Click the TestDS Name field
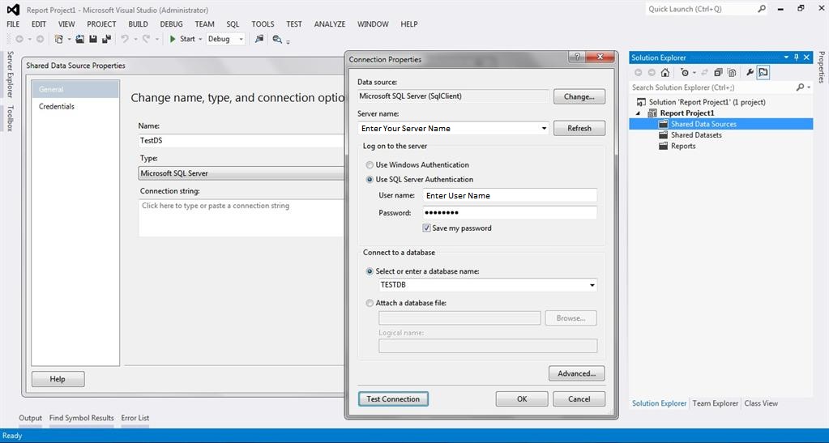829x443 pixels. coord(241,141)
